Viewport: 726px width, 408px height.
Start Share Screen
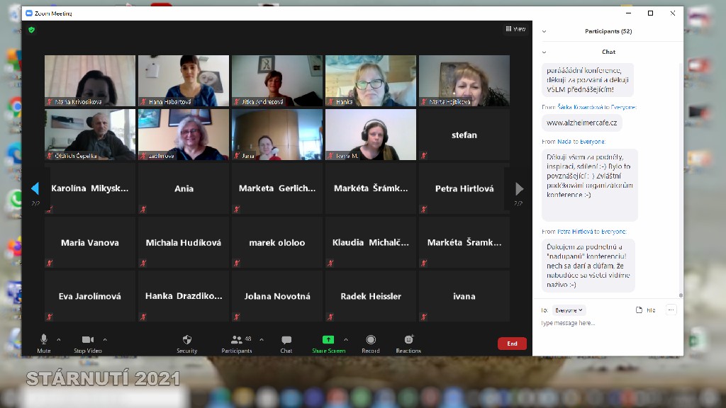(x=328, y=341)
